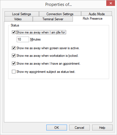Switch to the Local Settings tab
This screenshot has height=135, width=117.
coord(21,14)
